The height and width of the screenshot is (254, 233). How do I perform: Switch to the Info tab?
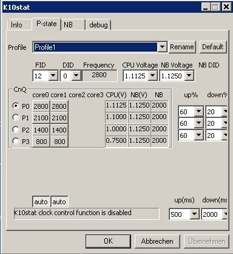coord(19,25)
